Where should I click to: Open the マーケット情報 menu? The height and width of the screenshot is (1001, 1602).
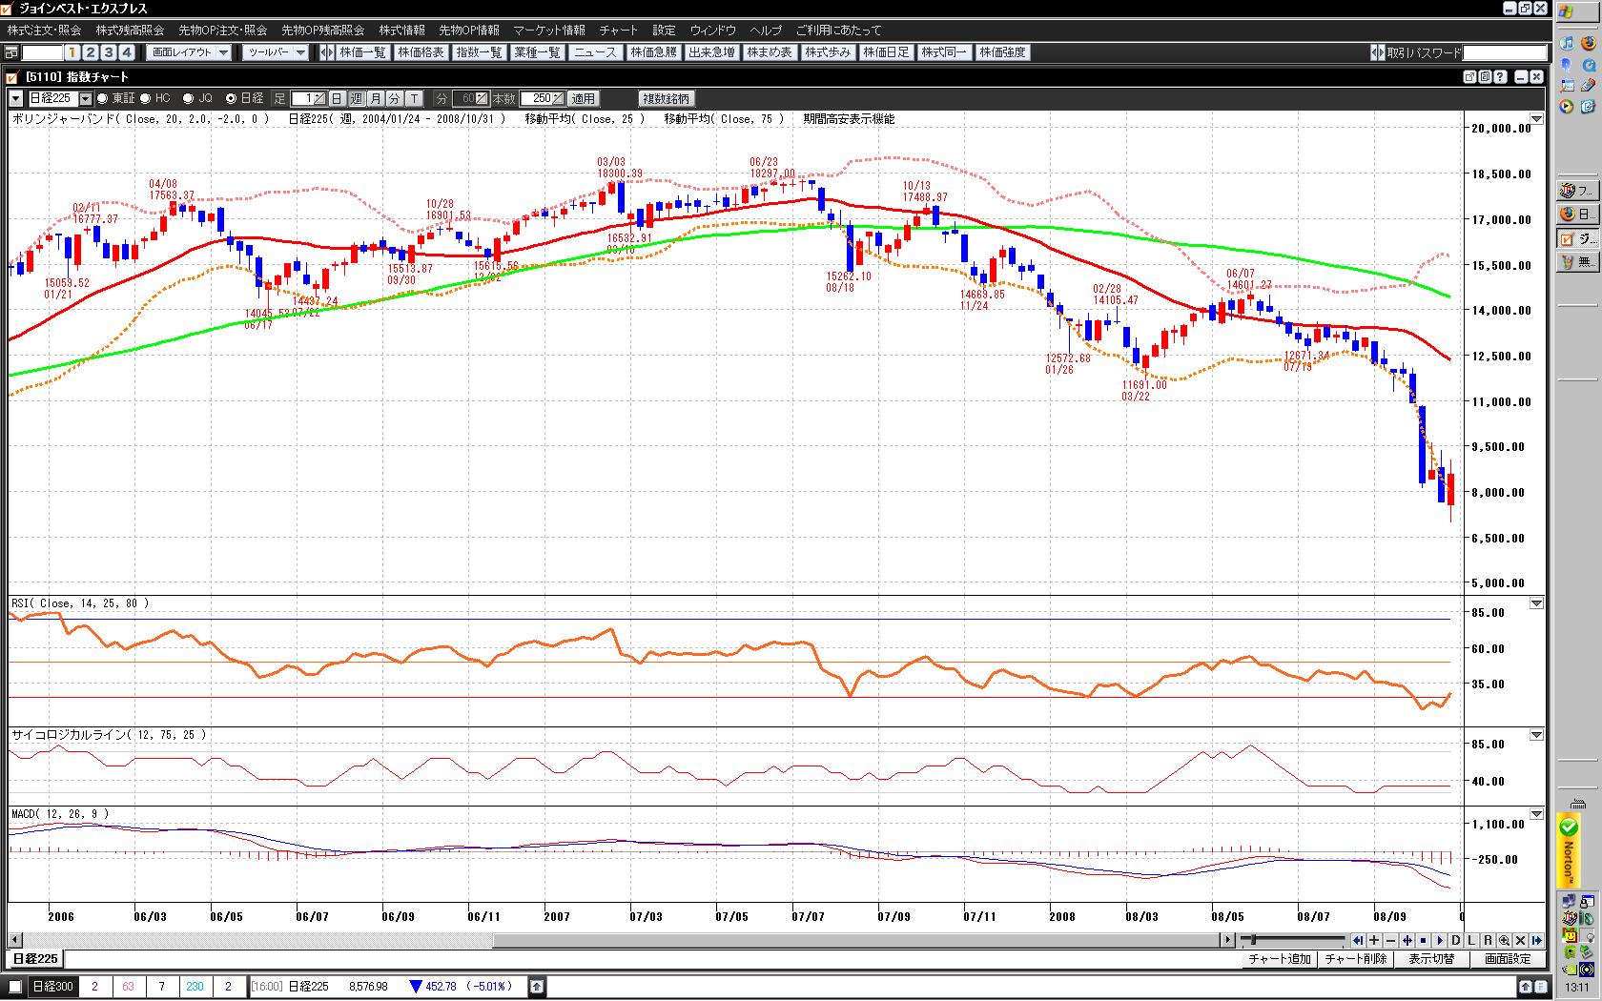pos(549,31)
